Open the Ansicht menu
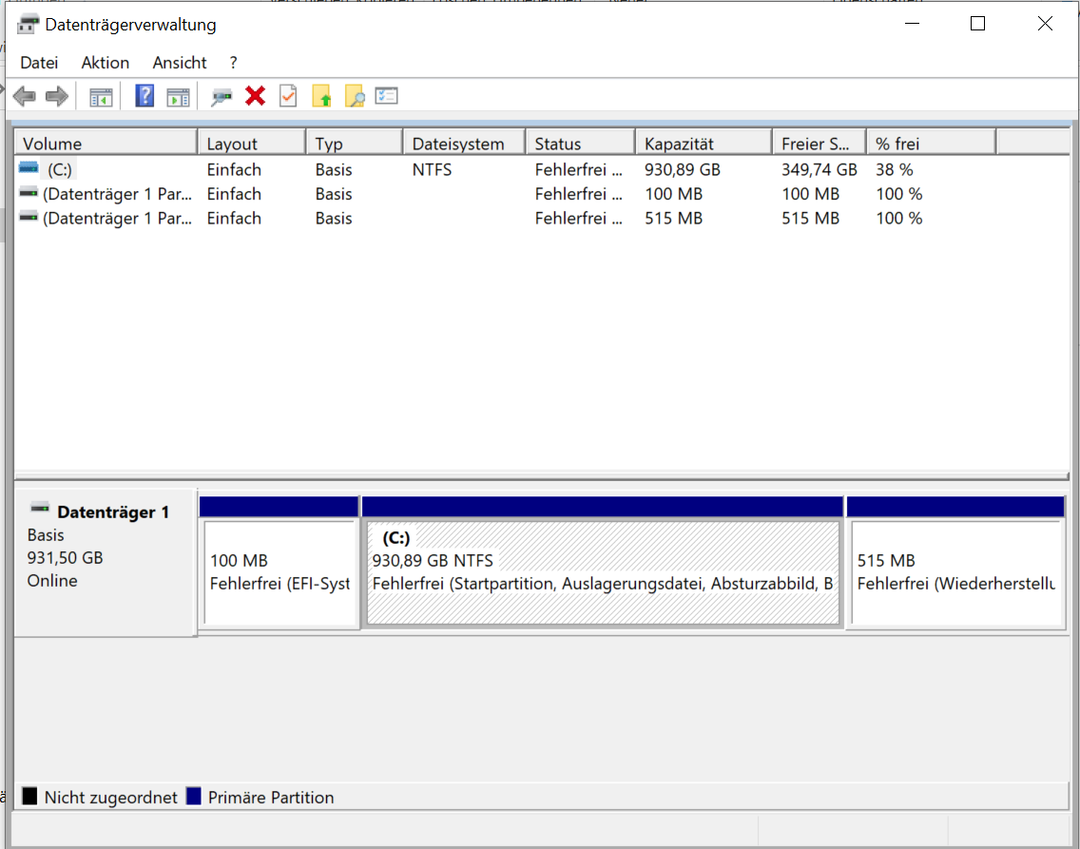Viewport: 1080px width, 849px height. [180, 63]
